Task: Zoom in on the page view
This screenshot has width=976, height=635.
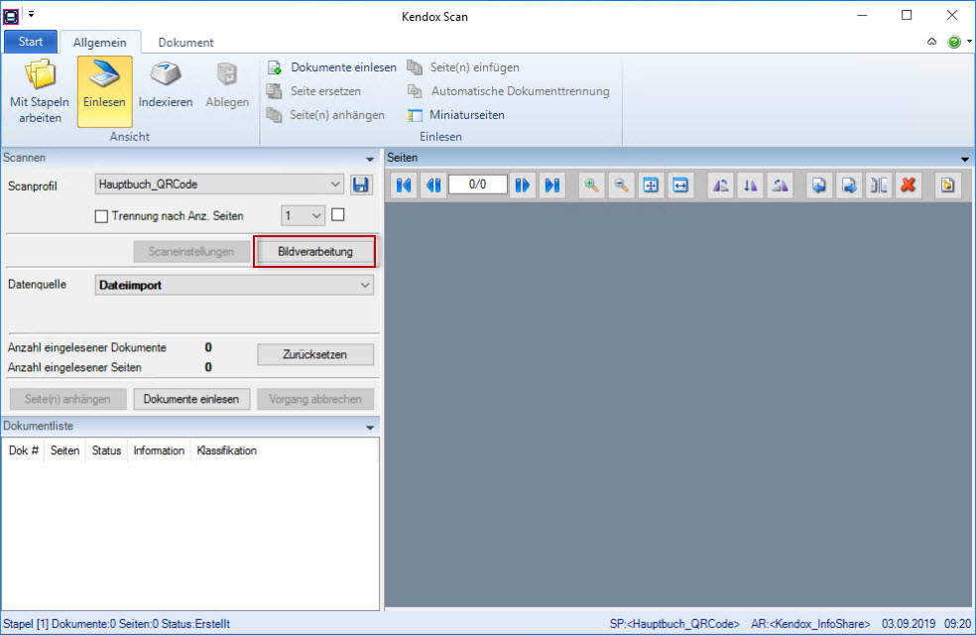Action: 592,186
